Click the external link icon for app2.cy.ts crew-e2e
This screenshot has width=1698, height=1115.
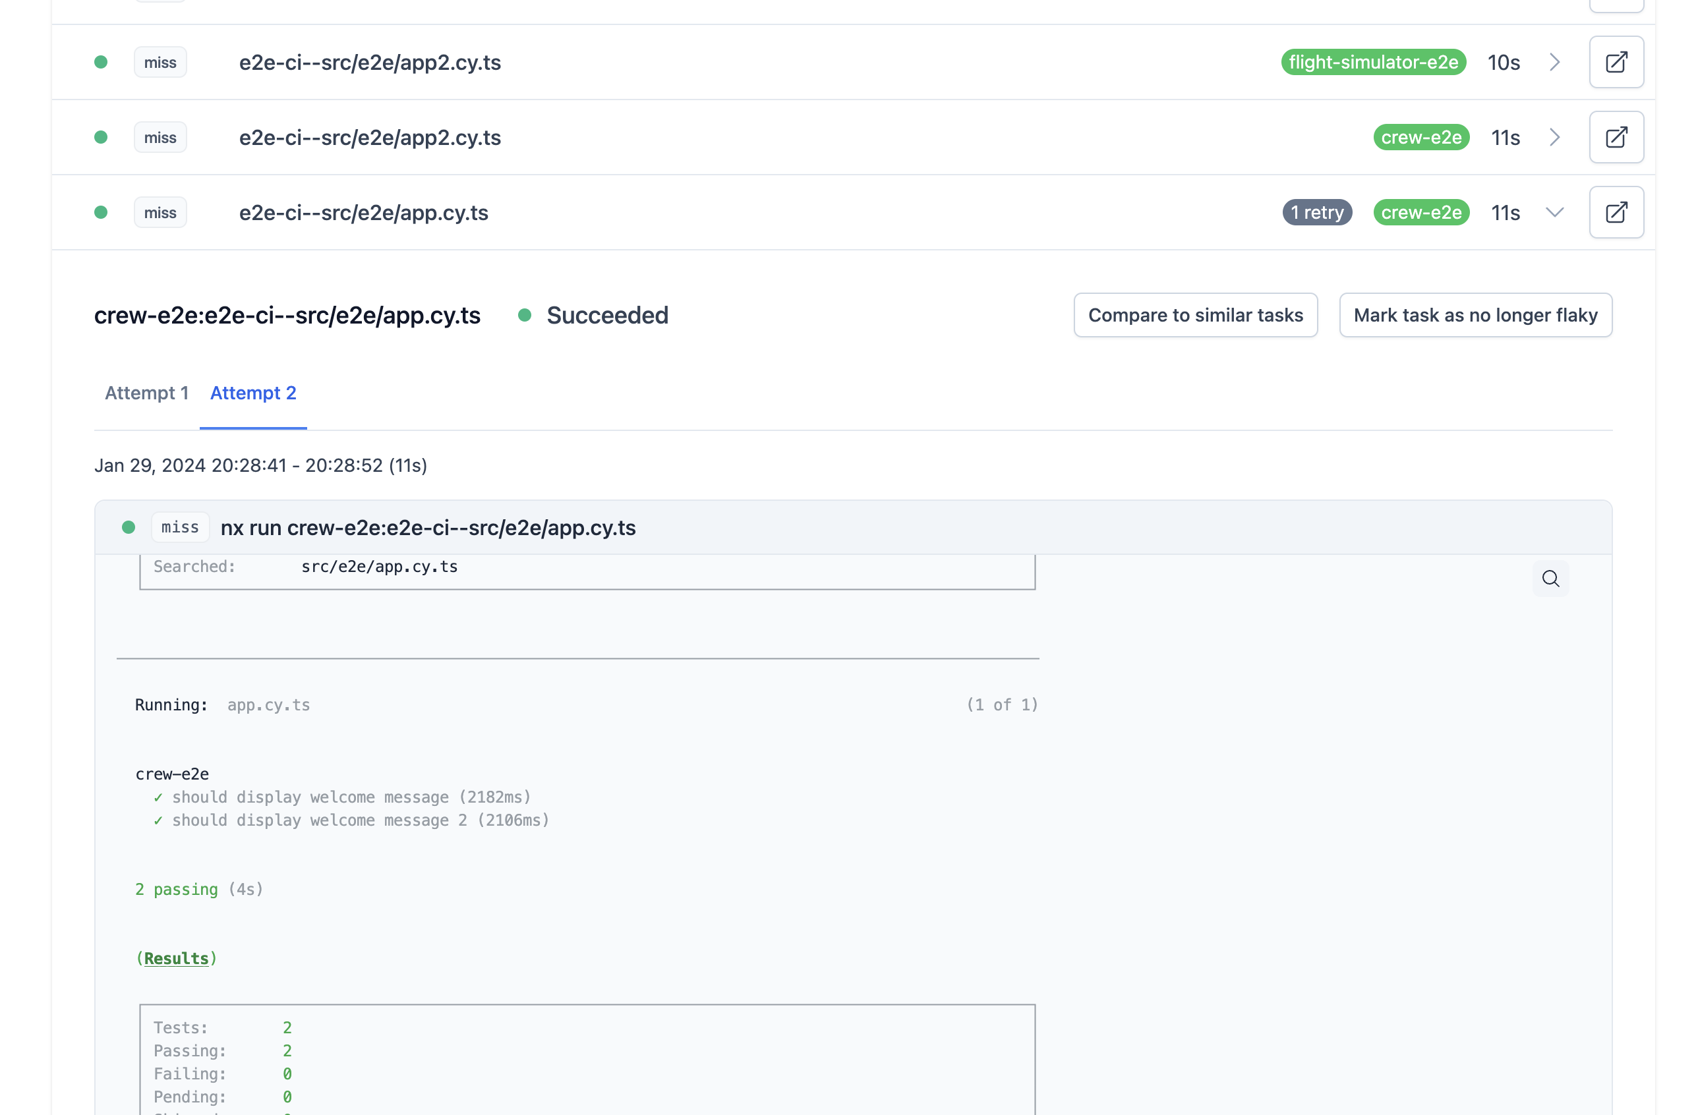pyautogui.click(x=1616, y=137)
